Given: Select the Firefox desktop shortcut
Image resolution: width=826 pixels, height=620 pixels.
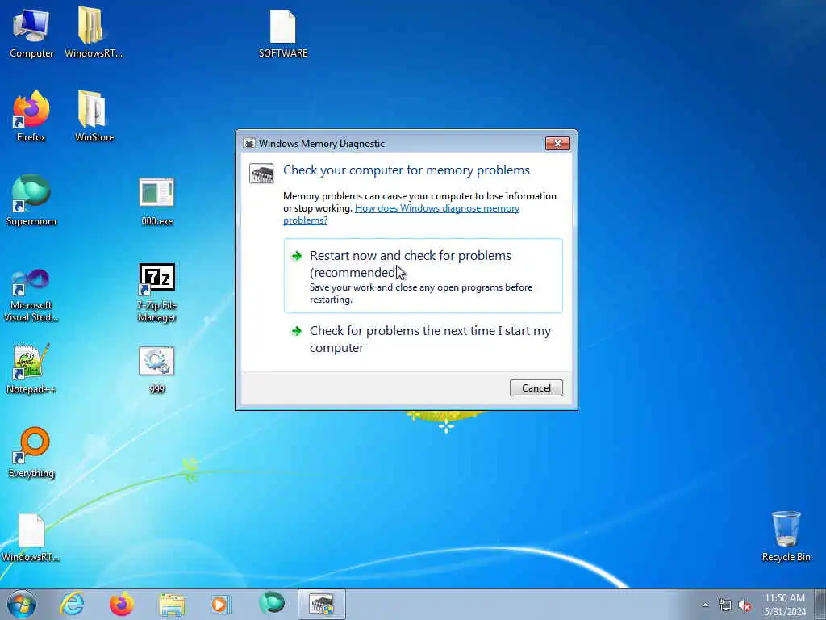Looking at the screenshot, I should click(31, 116).
